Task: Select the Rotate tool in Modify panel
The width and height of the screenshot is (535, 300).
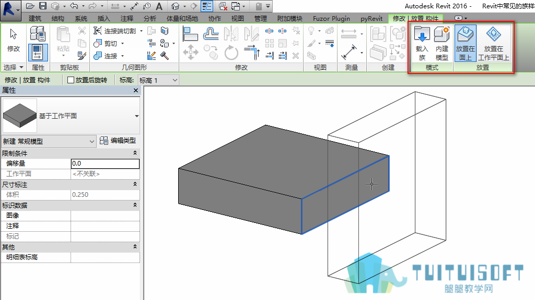Action: point(231,53)
